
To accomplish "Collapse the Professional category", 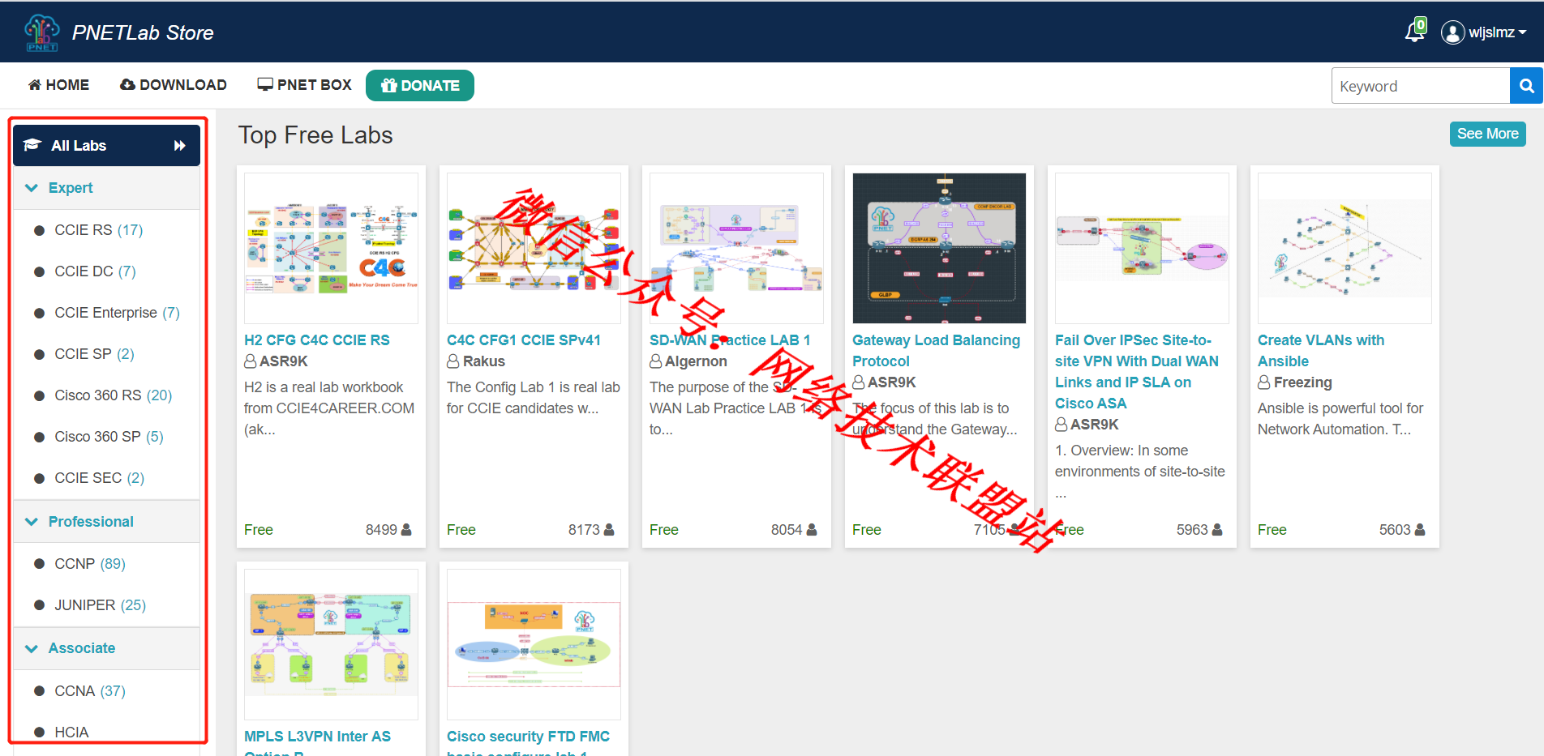I will (x=106, y=522).
